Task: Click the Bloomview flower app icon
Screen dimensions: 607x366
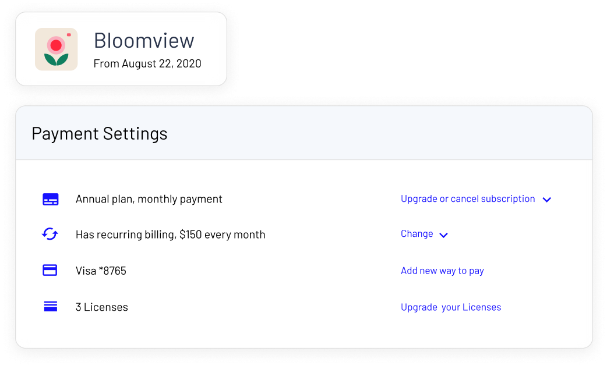Action: 56,49
